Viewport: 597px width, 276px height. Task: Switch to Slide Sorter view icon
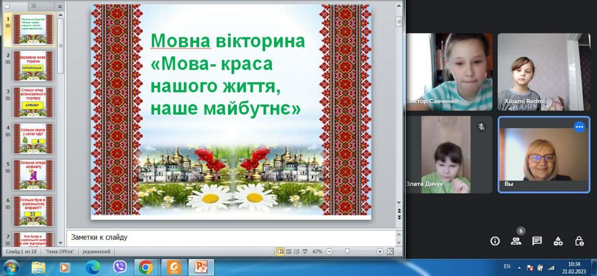289,251
